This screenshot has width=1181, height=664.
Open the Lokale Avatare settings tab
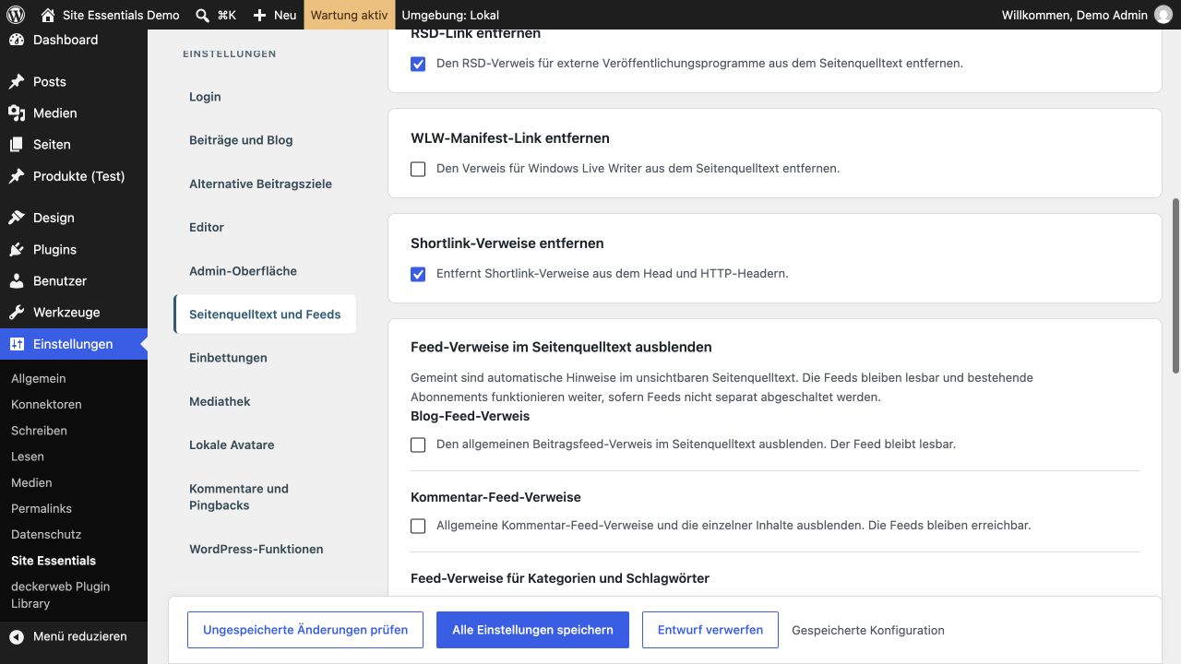[265, 445]
